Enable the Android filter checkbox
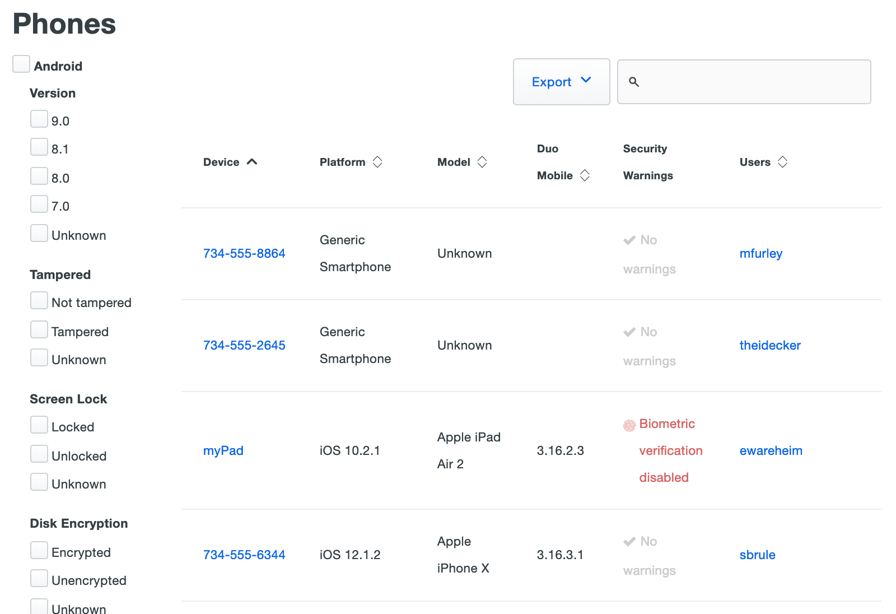Screen dimensions: 896x614 (x=21, y=64)
